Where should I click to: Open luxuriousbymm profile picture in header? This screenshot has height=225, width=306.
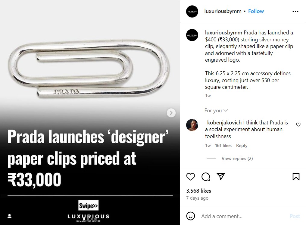pyautogui.click(x=192, y=11)
